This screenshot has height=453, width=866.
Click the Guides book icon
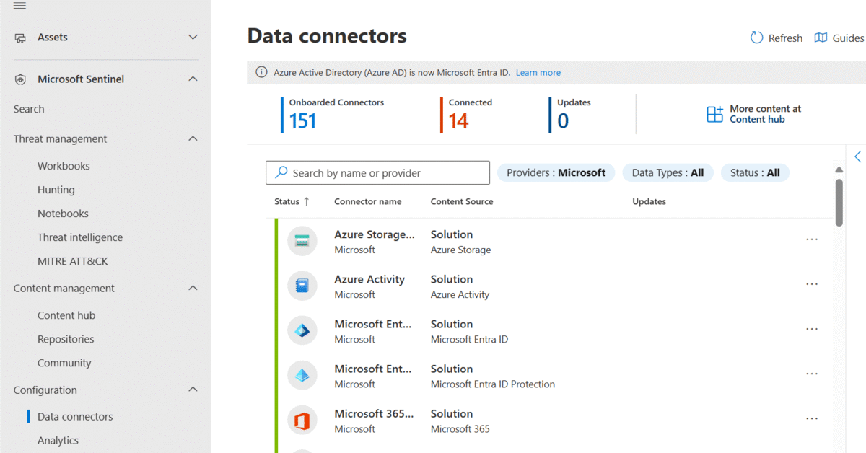click(821, 38)
